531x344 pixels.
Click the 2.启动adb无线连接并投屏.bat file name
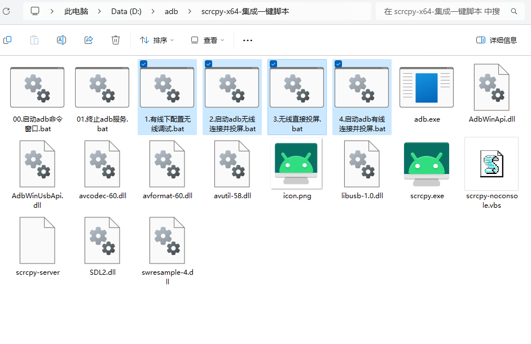(x=232, y=124)
